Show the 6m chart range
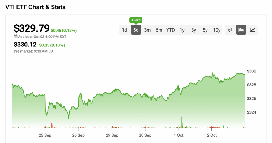Screen dimensions: 272x143 pyautogui.click(x=159, y=30)
